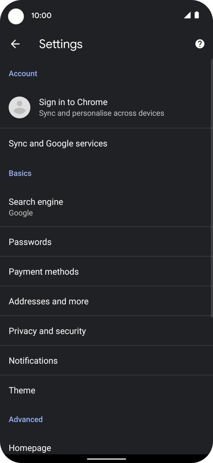Open Payment methods settings

(x=44, y=271)
